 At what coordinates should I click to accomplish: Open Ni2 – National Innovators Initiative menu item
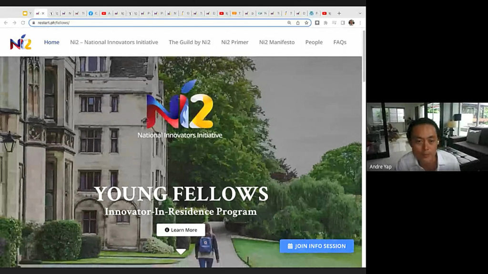(x=114, y=42)
